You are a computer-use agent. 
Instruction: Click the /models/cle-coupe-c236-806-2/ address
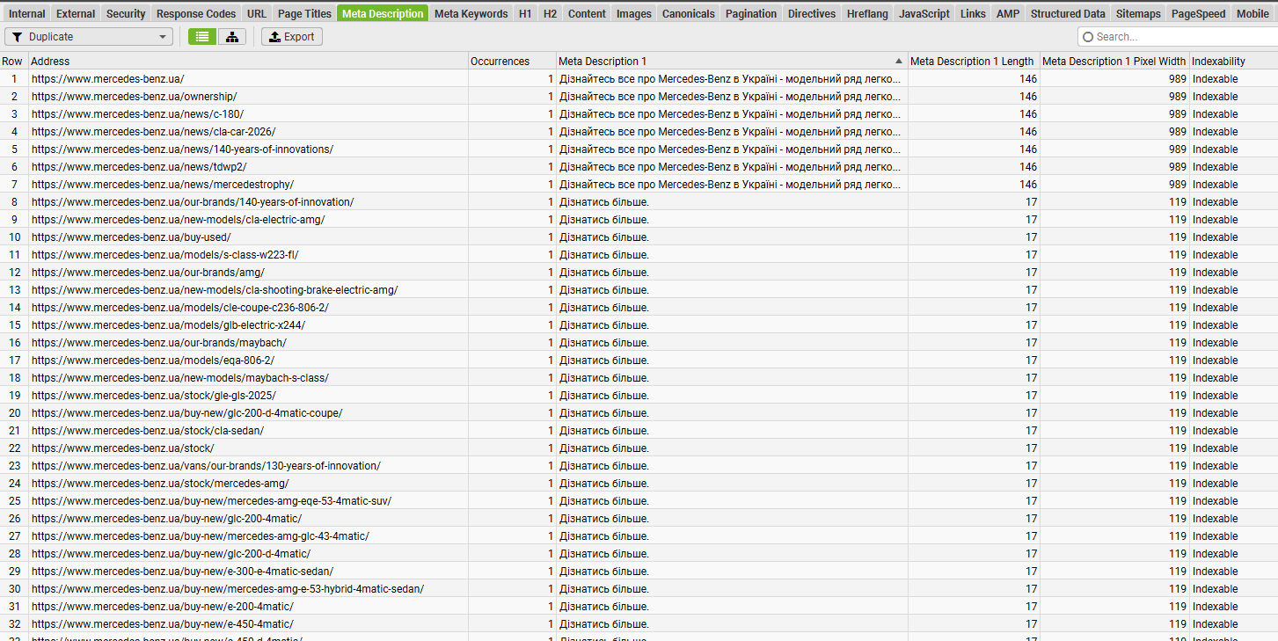(180, 308)
